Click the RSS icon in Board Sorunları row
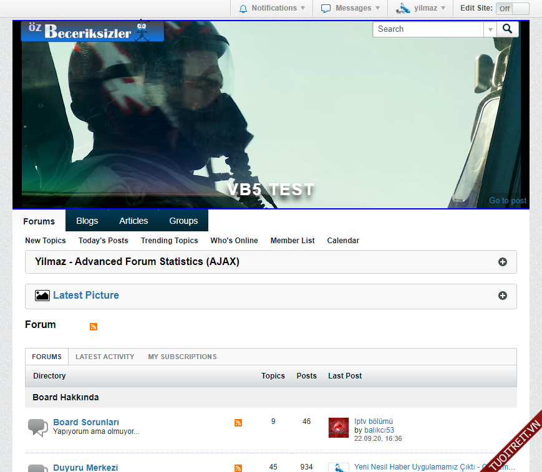The height and width of the screenshot is (472, 542). (x=238, y=423)
